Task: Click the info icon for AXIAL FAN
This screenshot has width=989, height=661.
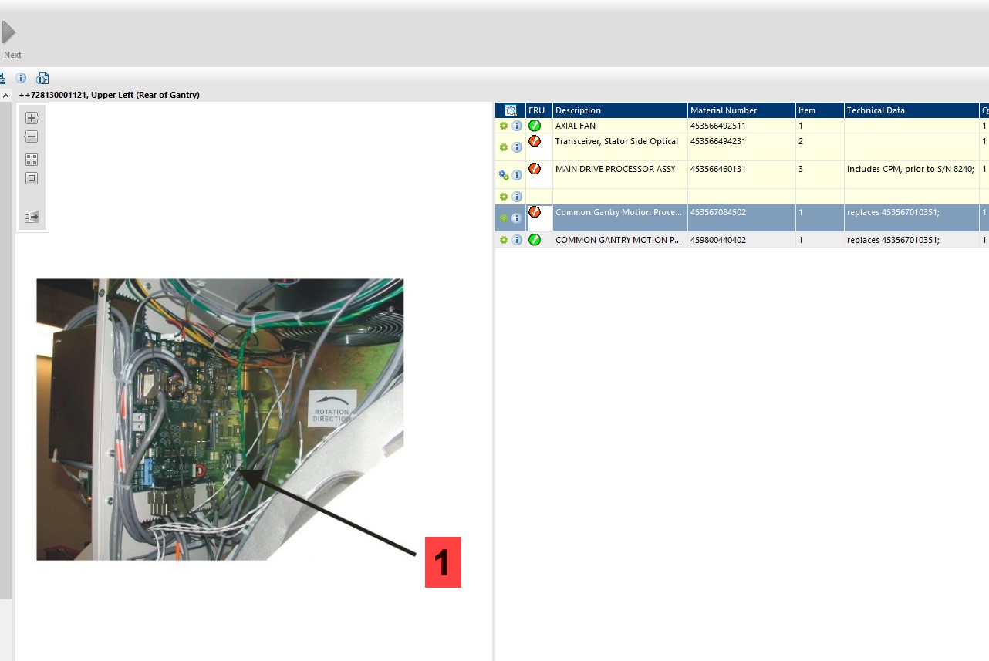Action: 517,126
